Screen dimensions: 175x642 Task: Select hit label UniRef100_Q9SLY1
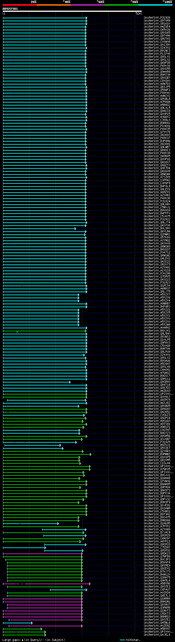click(x=157, y=57)
